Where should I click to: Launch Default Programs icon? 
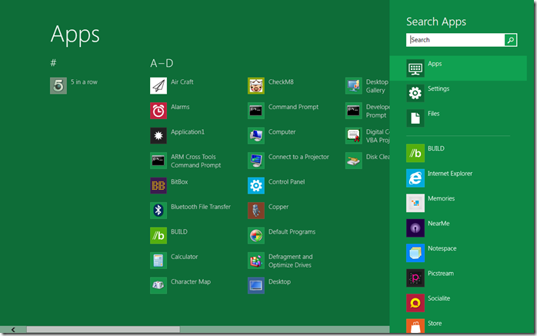coord(256,235)
